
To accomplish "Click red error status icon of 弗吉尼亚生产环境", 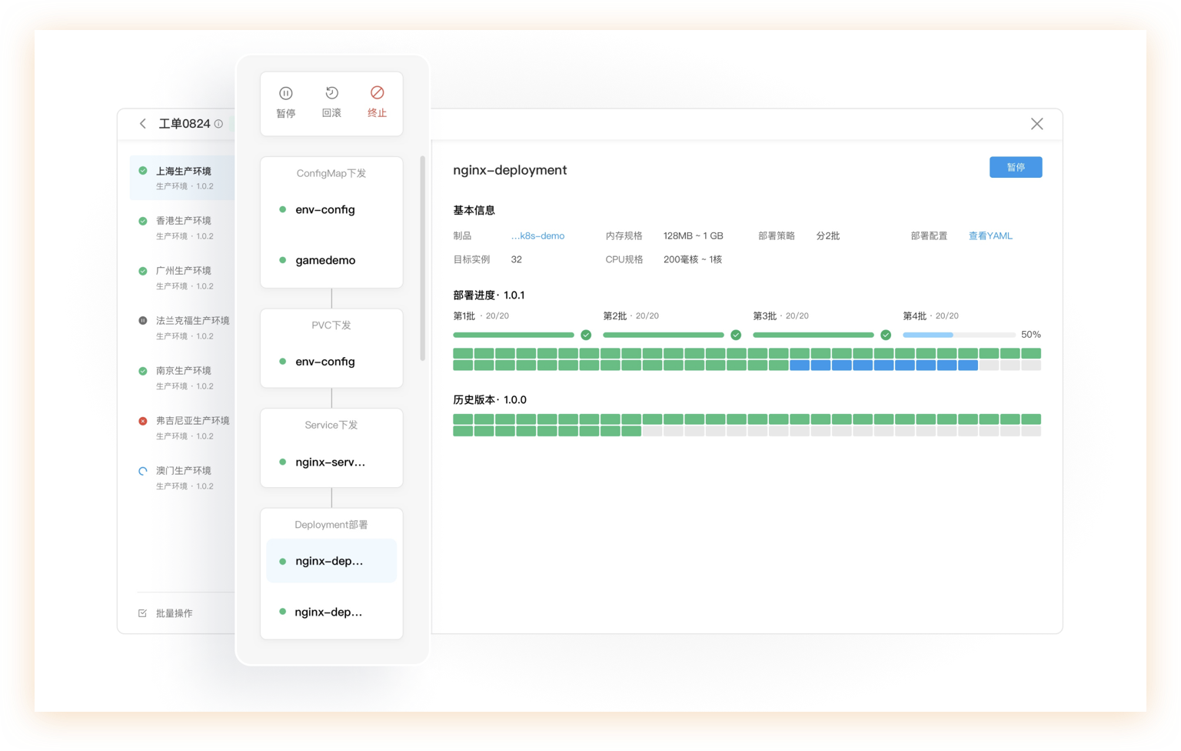I will pos(143,421).
